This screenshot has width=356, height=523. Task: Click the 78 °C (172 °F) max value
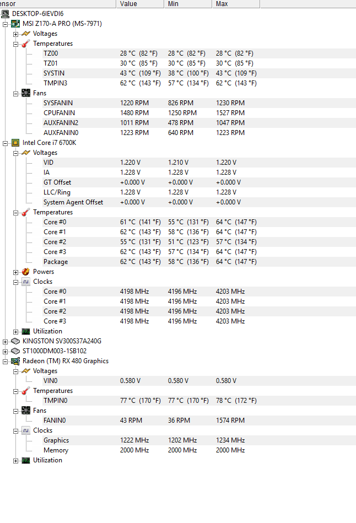tap(236, 401)
